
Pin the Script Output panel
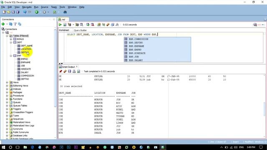click(60, 71)
